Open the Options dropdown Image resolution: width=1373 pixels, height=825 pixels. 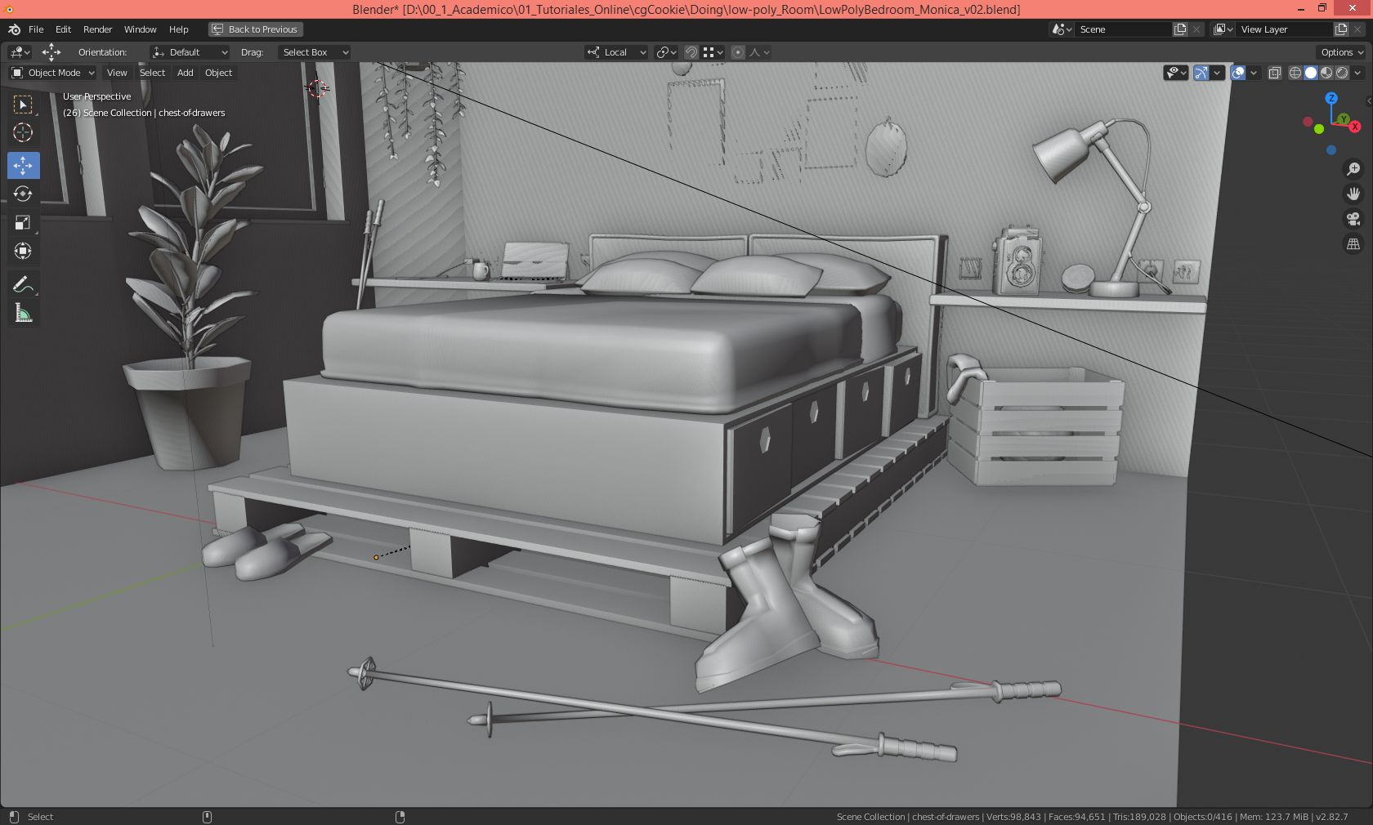tap(1342, 52)
